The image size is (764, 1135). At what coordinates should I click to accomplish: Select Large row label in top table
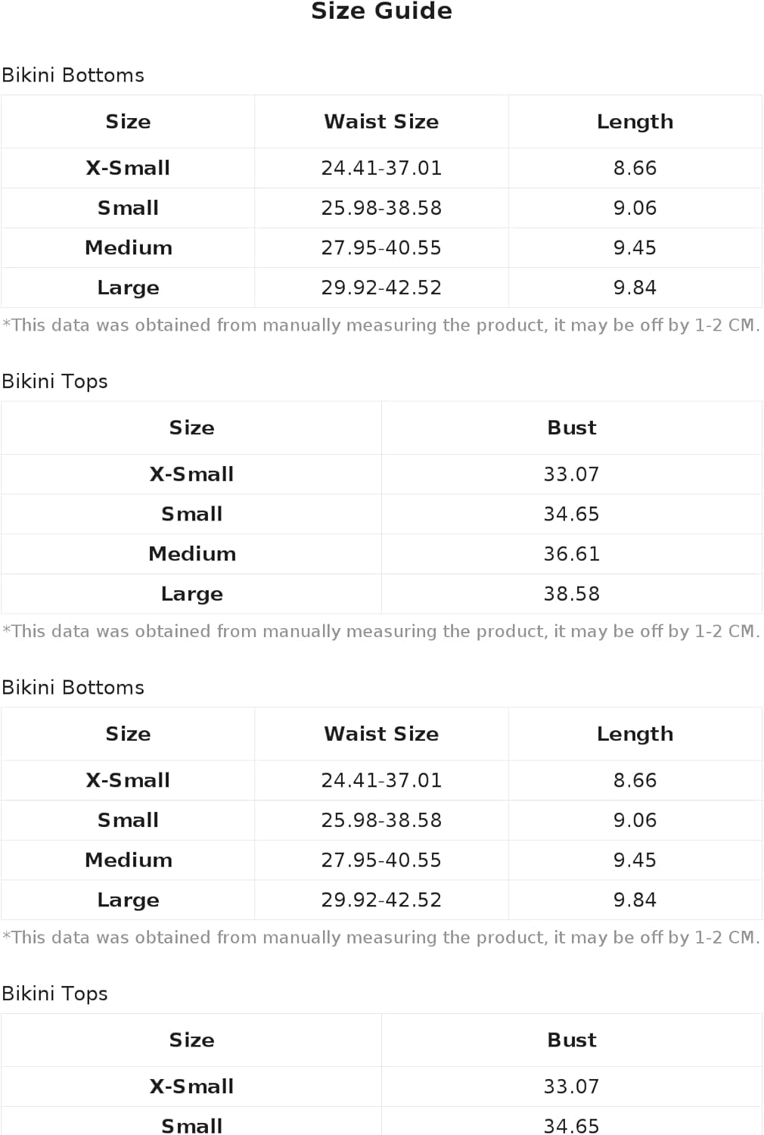coord(128,288)
